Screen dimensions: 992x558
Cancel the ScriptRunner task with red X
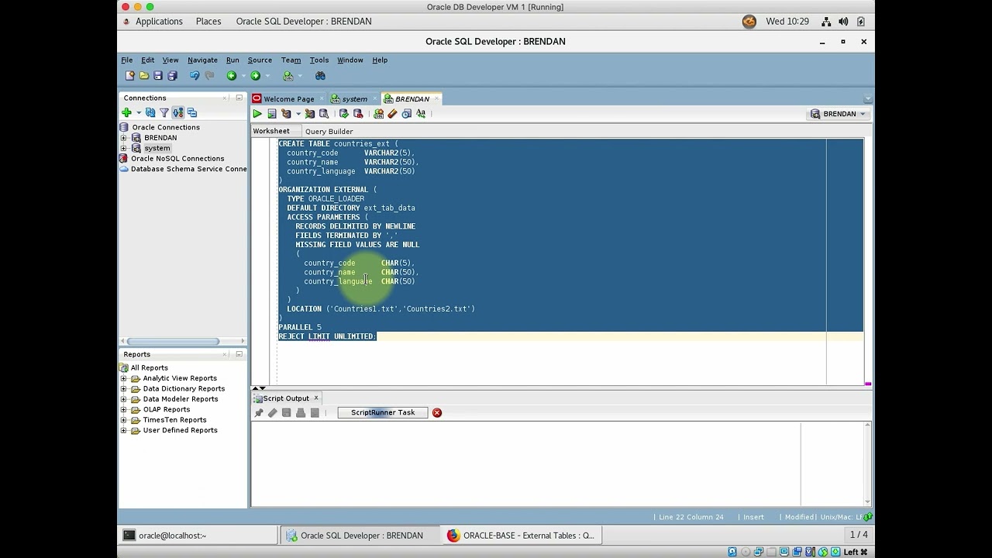pos(437,413)
